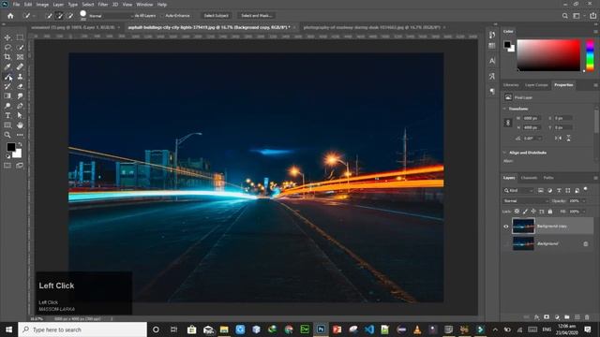The image size is (600, 337).
Task: Select the Clone Stamp tool
Action: tap(20, 77)
